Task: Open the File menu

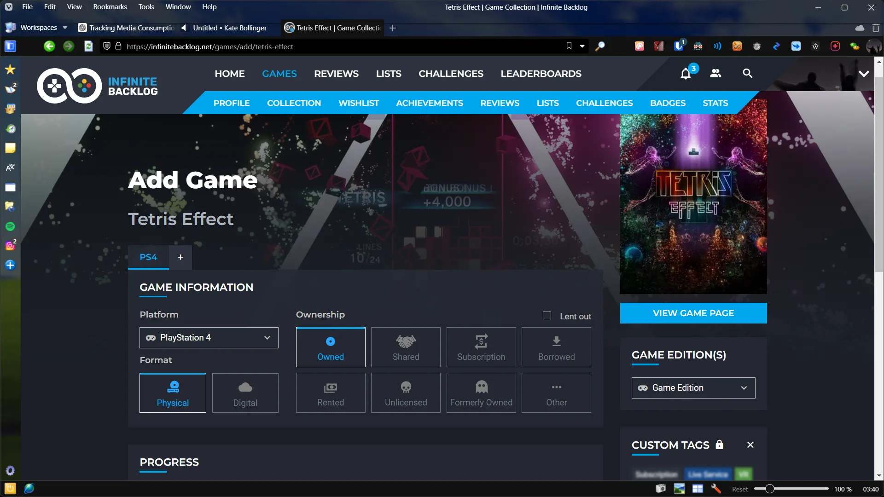Action: tap(27, 7)
